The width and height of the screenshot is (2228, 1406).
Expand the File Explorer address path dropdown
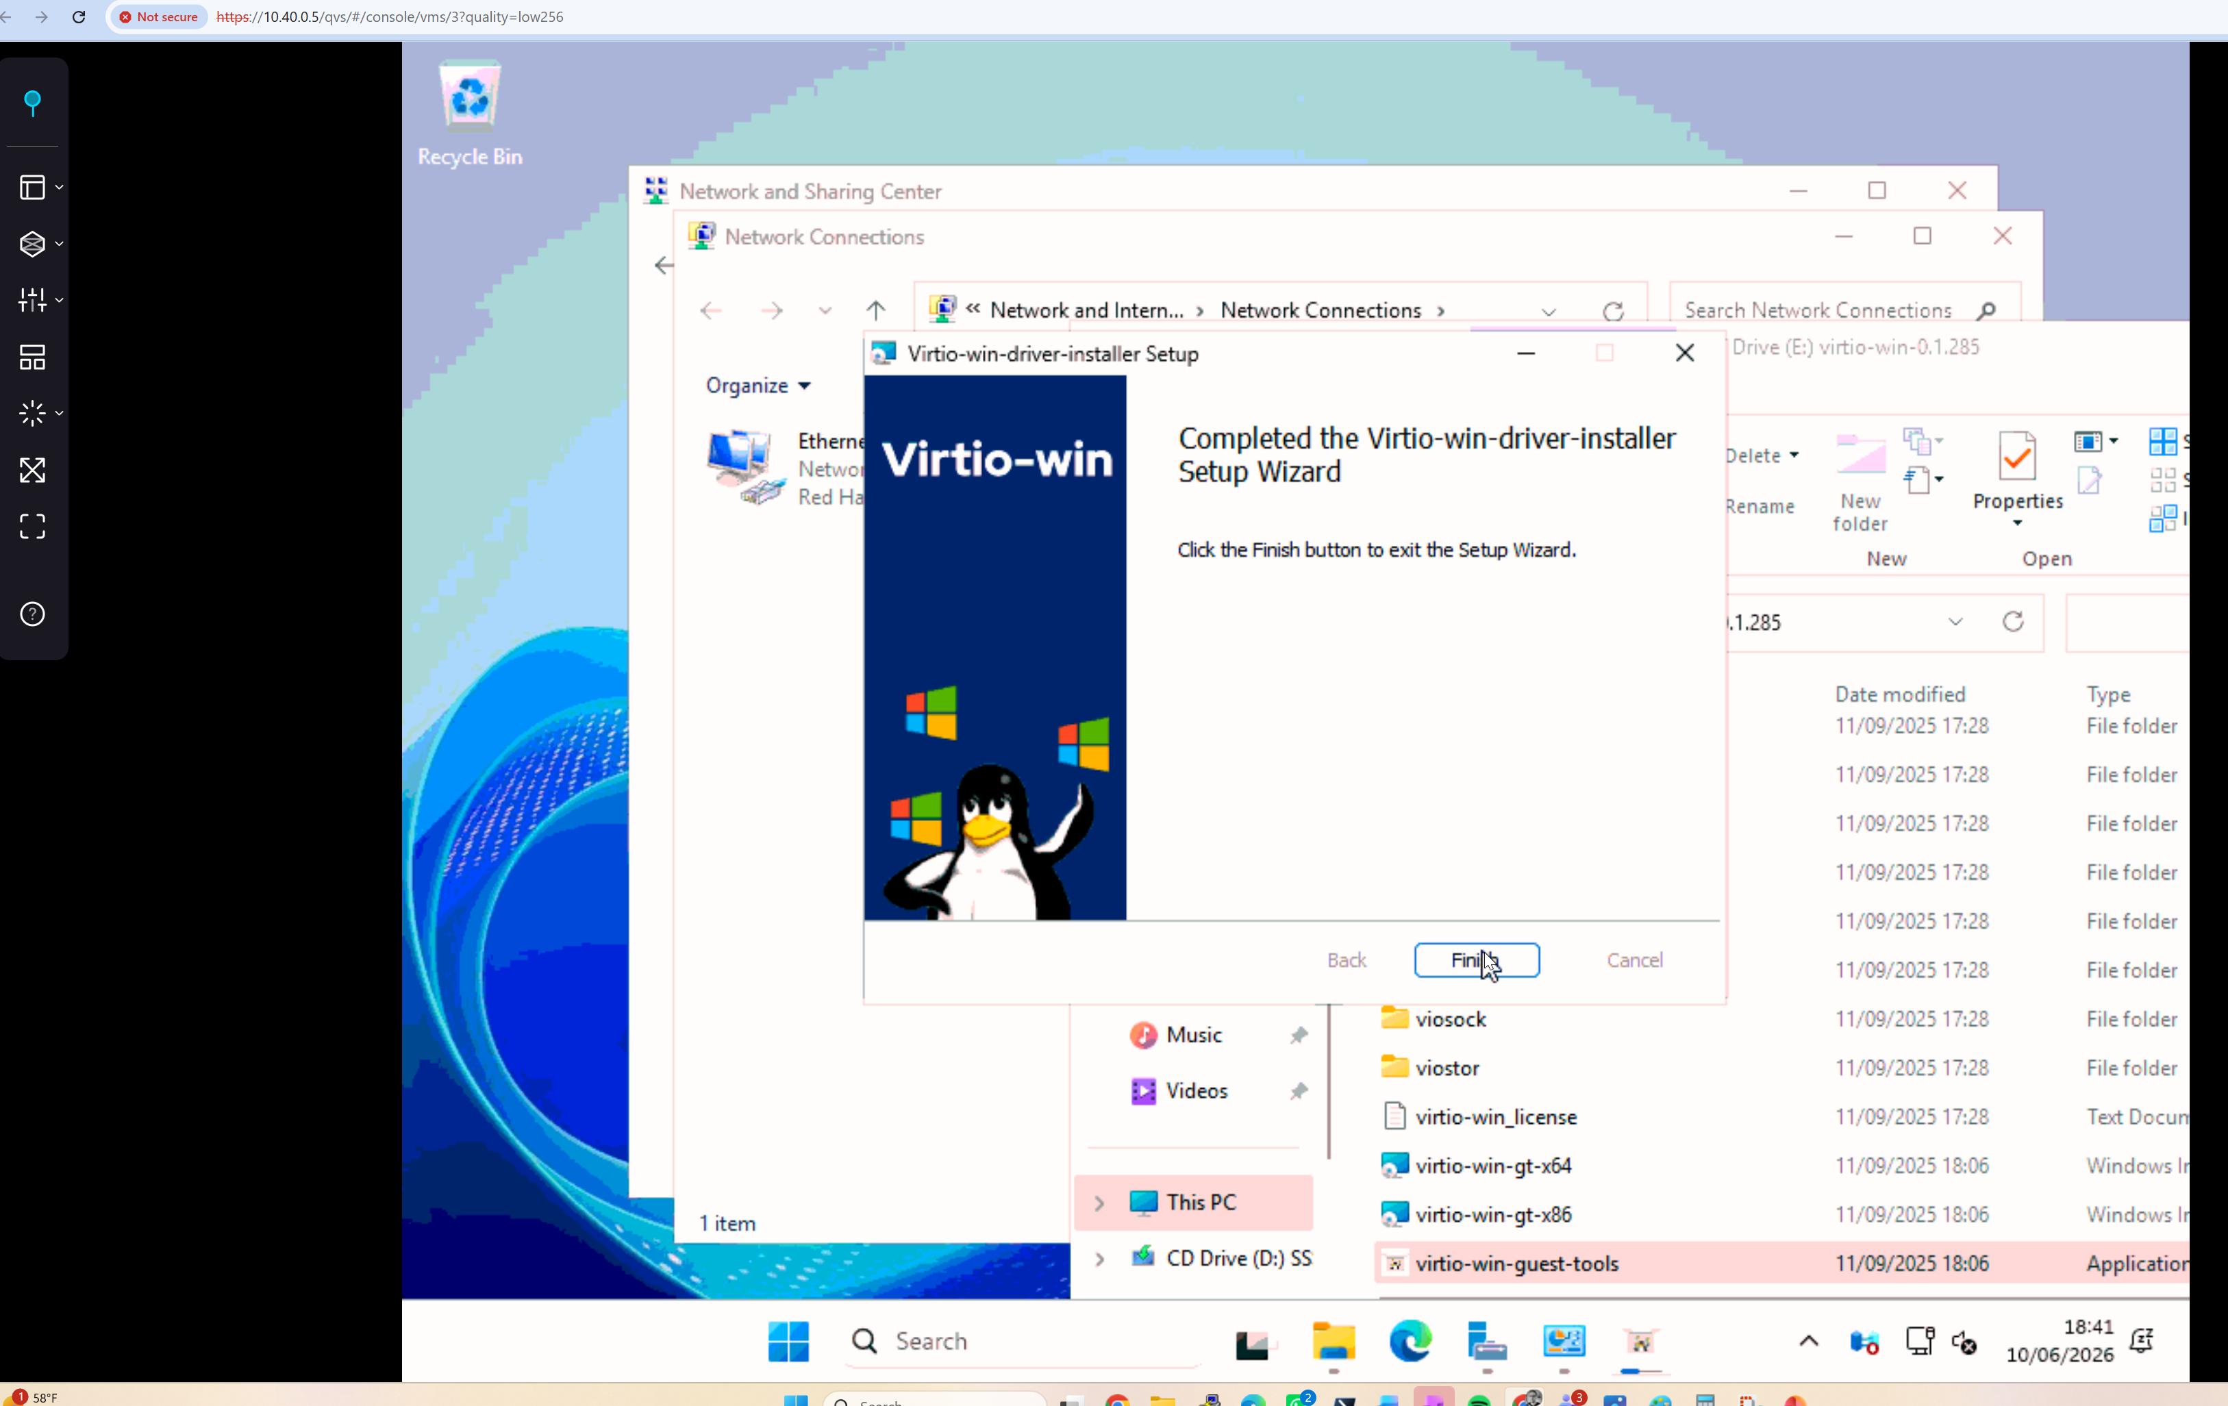(1955, 622)
